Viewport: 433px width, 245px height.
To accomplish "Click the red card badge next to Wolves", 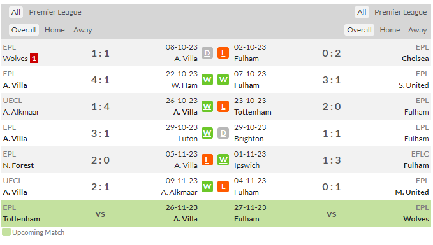I will tap(34, 59).
